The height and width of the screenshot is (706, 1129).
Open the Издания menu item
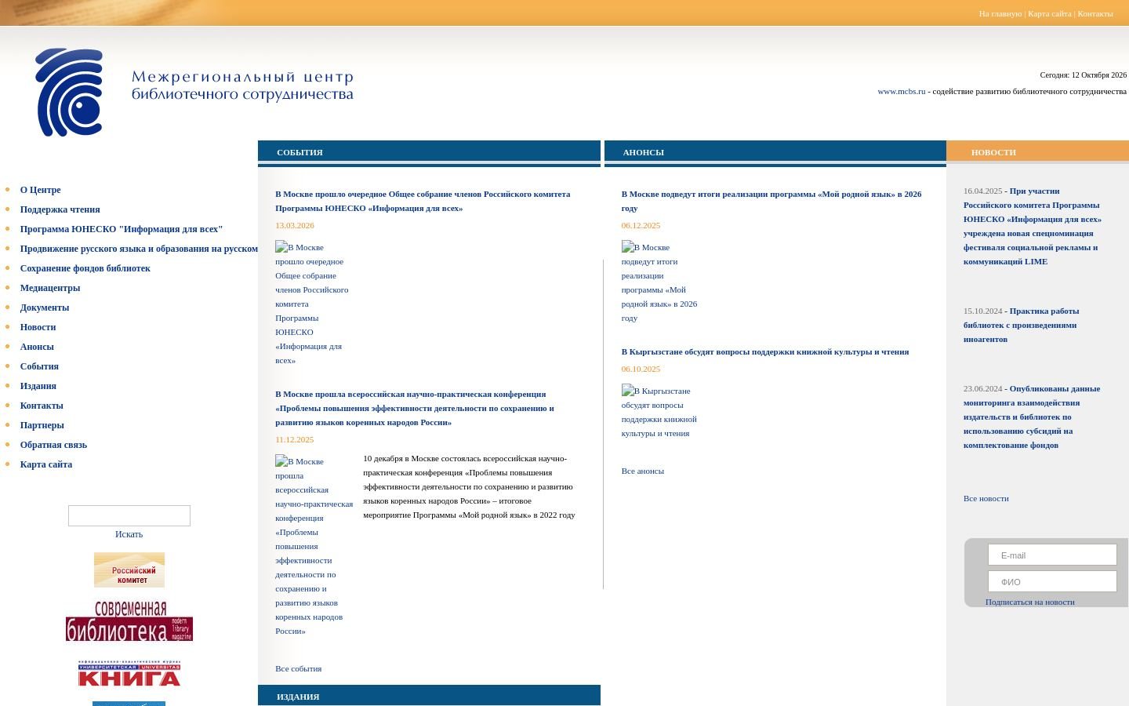point(38,386)
